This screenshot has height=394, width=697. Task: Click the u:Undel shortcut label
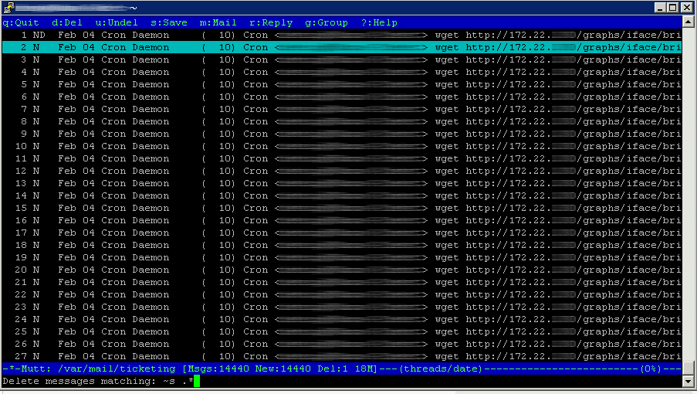click(117, 22)
